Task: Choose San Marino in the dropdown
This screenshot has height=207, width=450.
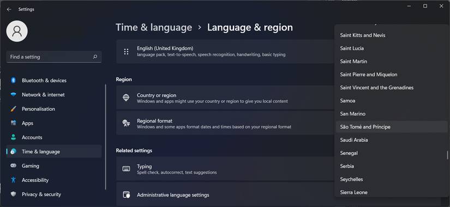Action: pos(392,114)
